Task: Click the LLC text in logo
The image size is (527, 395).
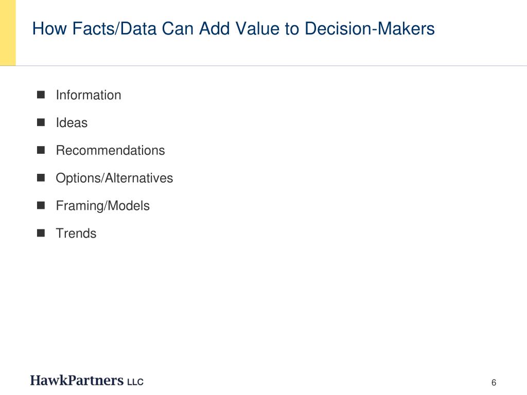Action: point(135,382)
